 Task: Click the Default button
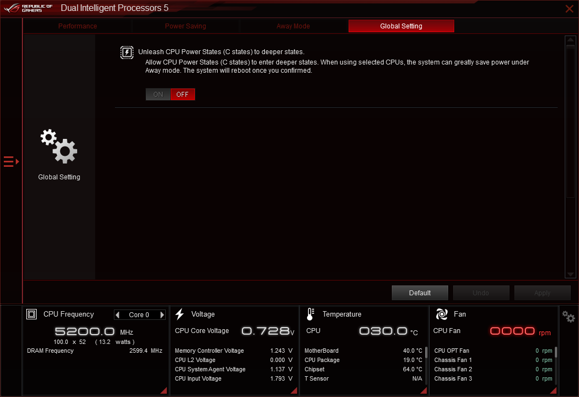coord(420,293)
